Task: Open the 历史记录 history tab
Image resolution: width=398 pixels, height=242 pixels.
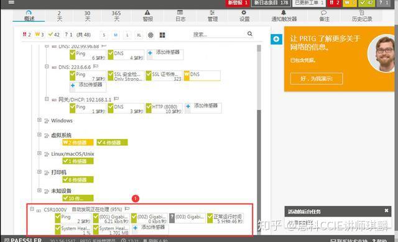Action: click(362, 16)
